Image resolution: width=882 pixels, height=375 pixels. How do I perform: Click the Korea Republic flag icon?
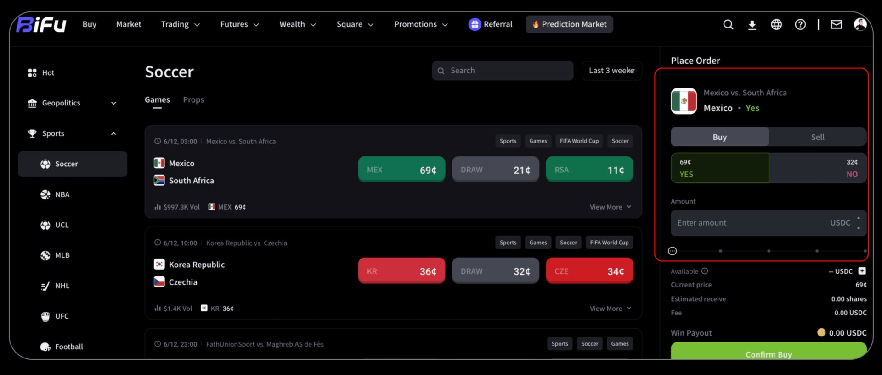click(x=159, y=264)
